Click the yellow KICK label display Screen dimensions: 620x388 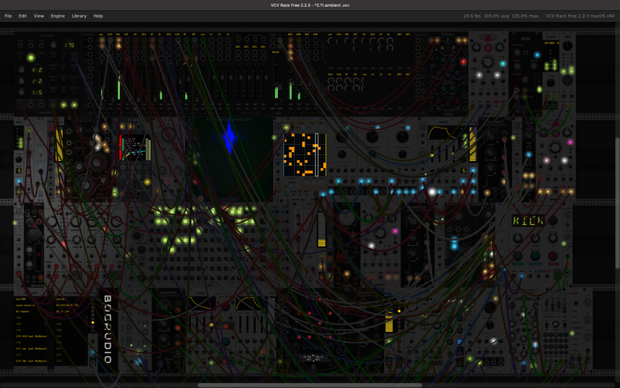click(527, 221)
